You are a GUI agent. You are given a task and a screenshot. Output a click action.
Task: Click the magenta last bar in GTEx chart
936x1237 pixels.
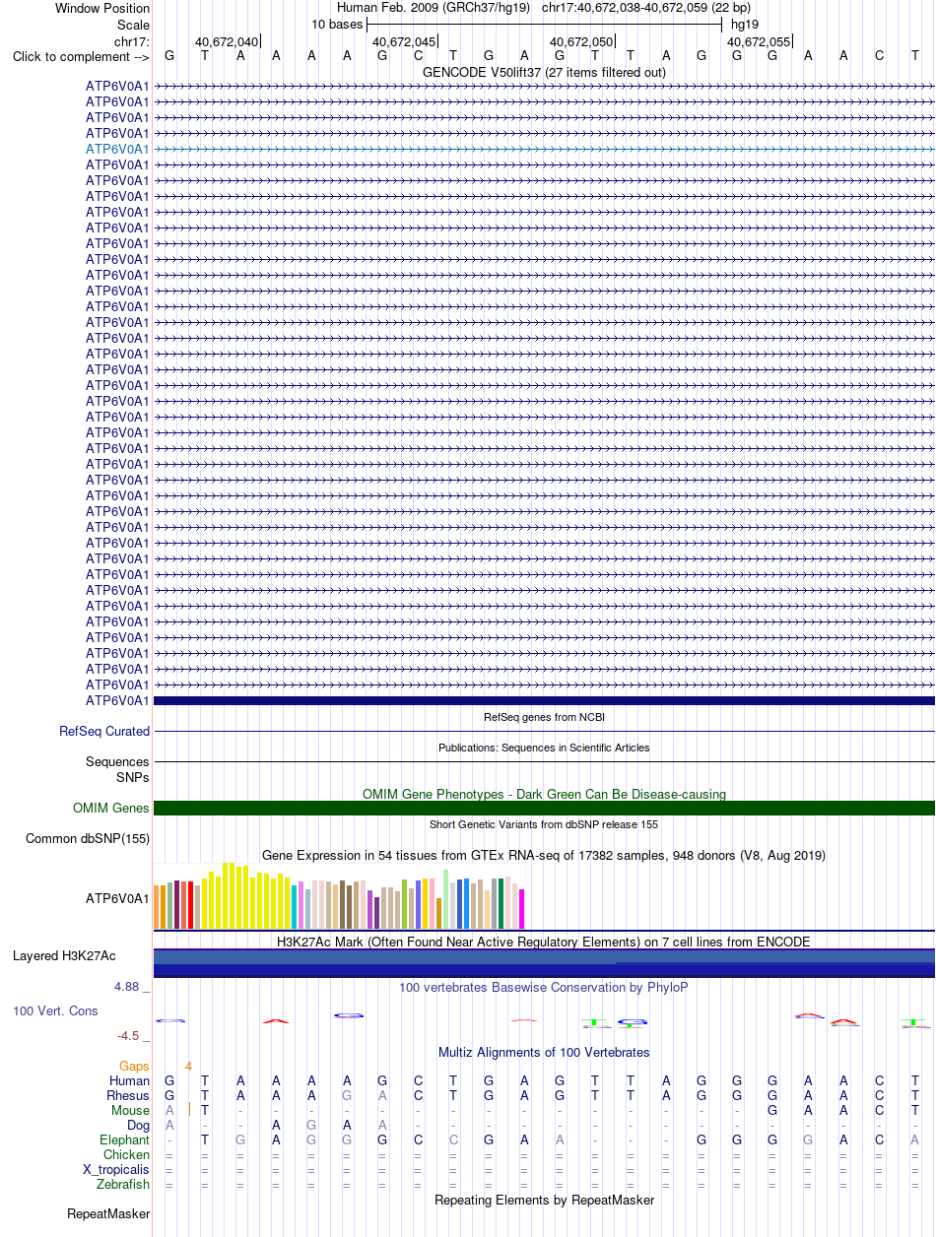(x=522, y=909)
